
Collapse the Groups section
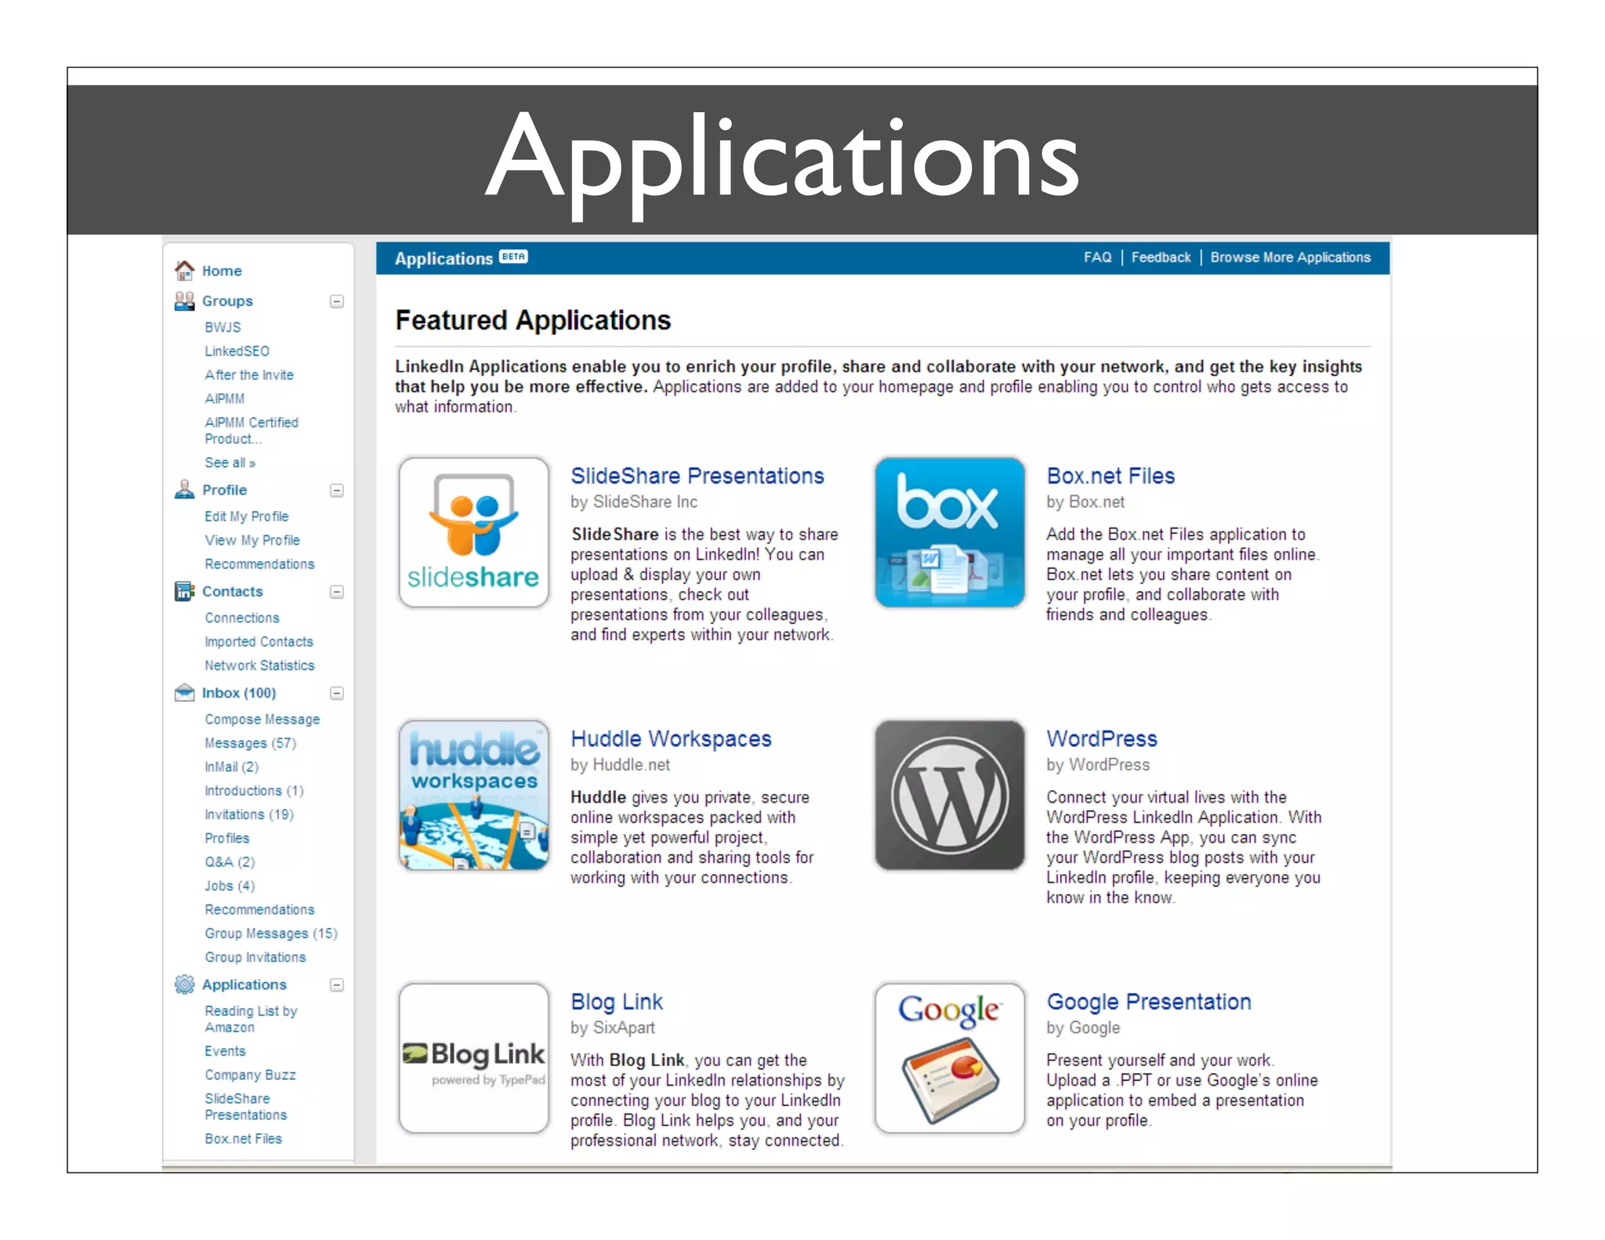pyautogui.click(x=337, y=302)
